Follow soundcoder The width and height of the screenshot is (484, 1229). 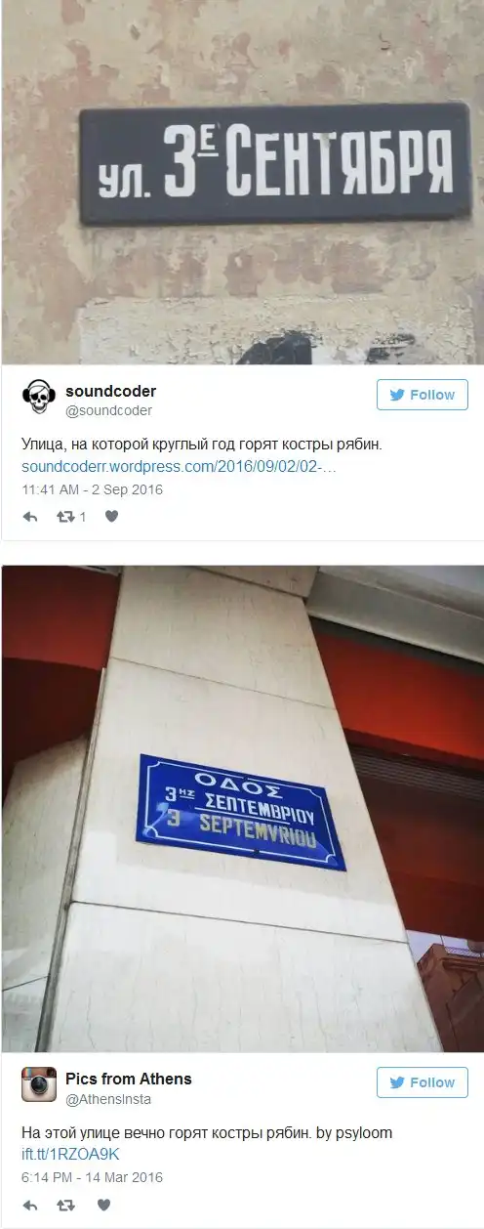click(x=423, y=395)
